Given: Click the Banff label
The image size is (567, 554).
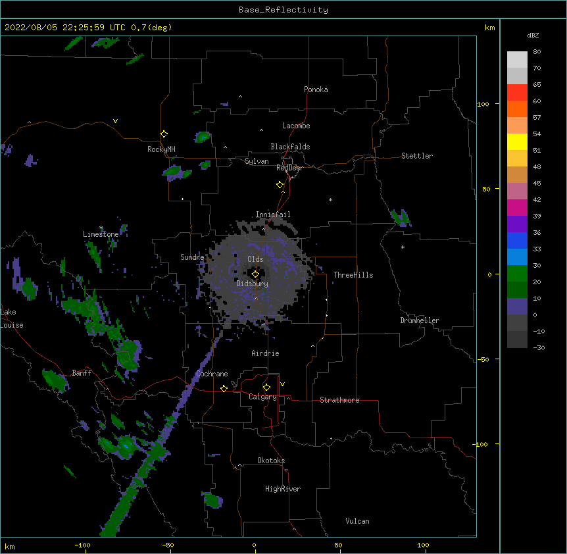Looking at the screenshot, I should [82, 373].
